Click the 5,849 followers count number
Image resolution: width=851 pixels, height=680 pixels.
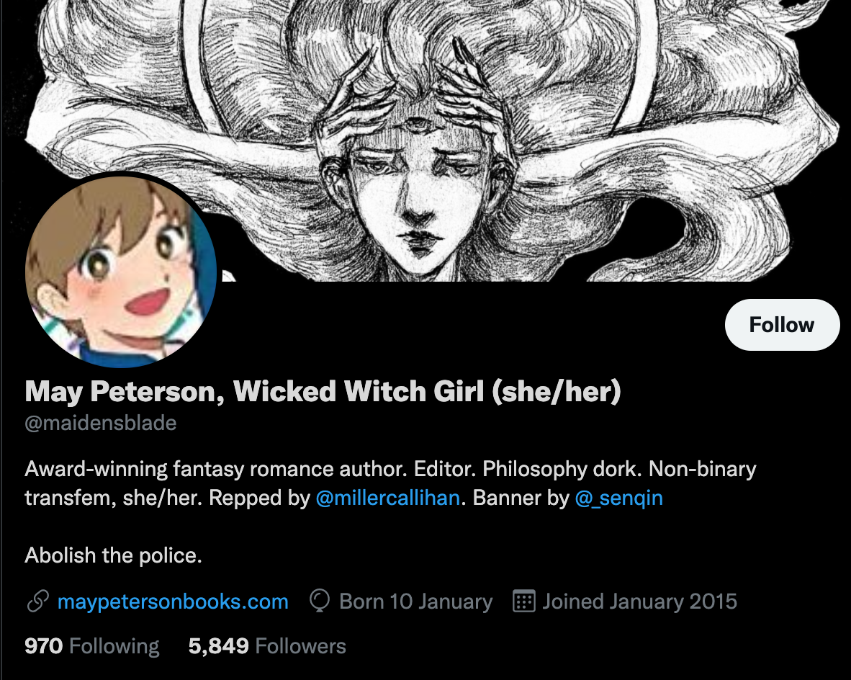point(218,646)
